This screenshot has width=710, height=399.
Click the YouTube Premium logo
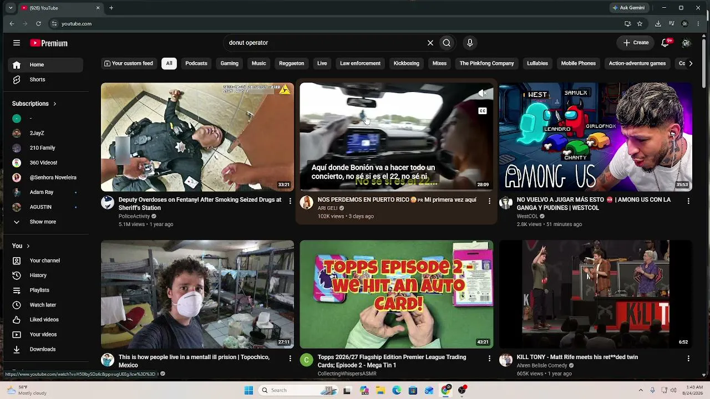(x=49, y=43)
